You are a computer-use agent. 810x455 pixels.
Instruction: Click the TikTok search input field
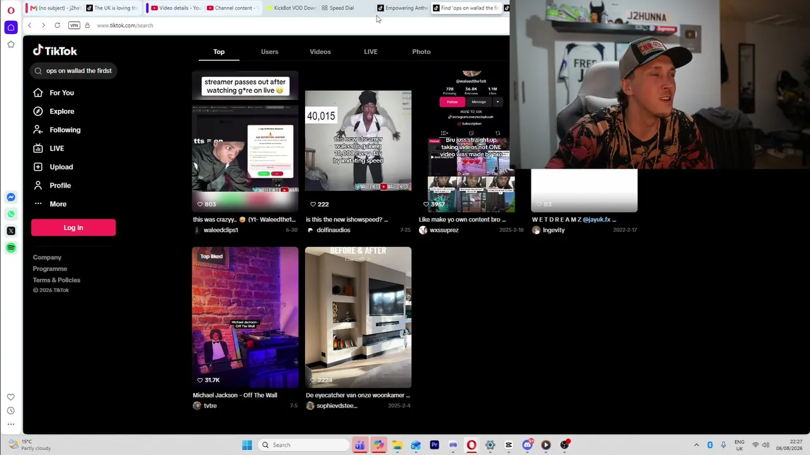tap(73, 71)
